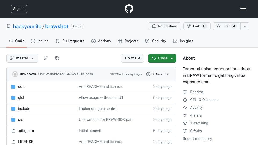258x145 pixels.
Task: Switch to the Code tab
Action: [x=16, y=41]
